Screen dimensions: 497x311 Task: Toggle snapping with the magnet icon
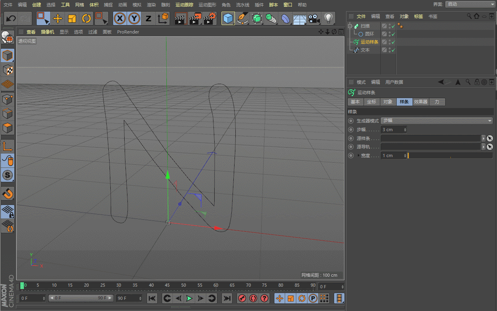(x=8, y=193)
